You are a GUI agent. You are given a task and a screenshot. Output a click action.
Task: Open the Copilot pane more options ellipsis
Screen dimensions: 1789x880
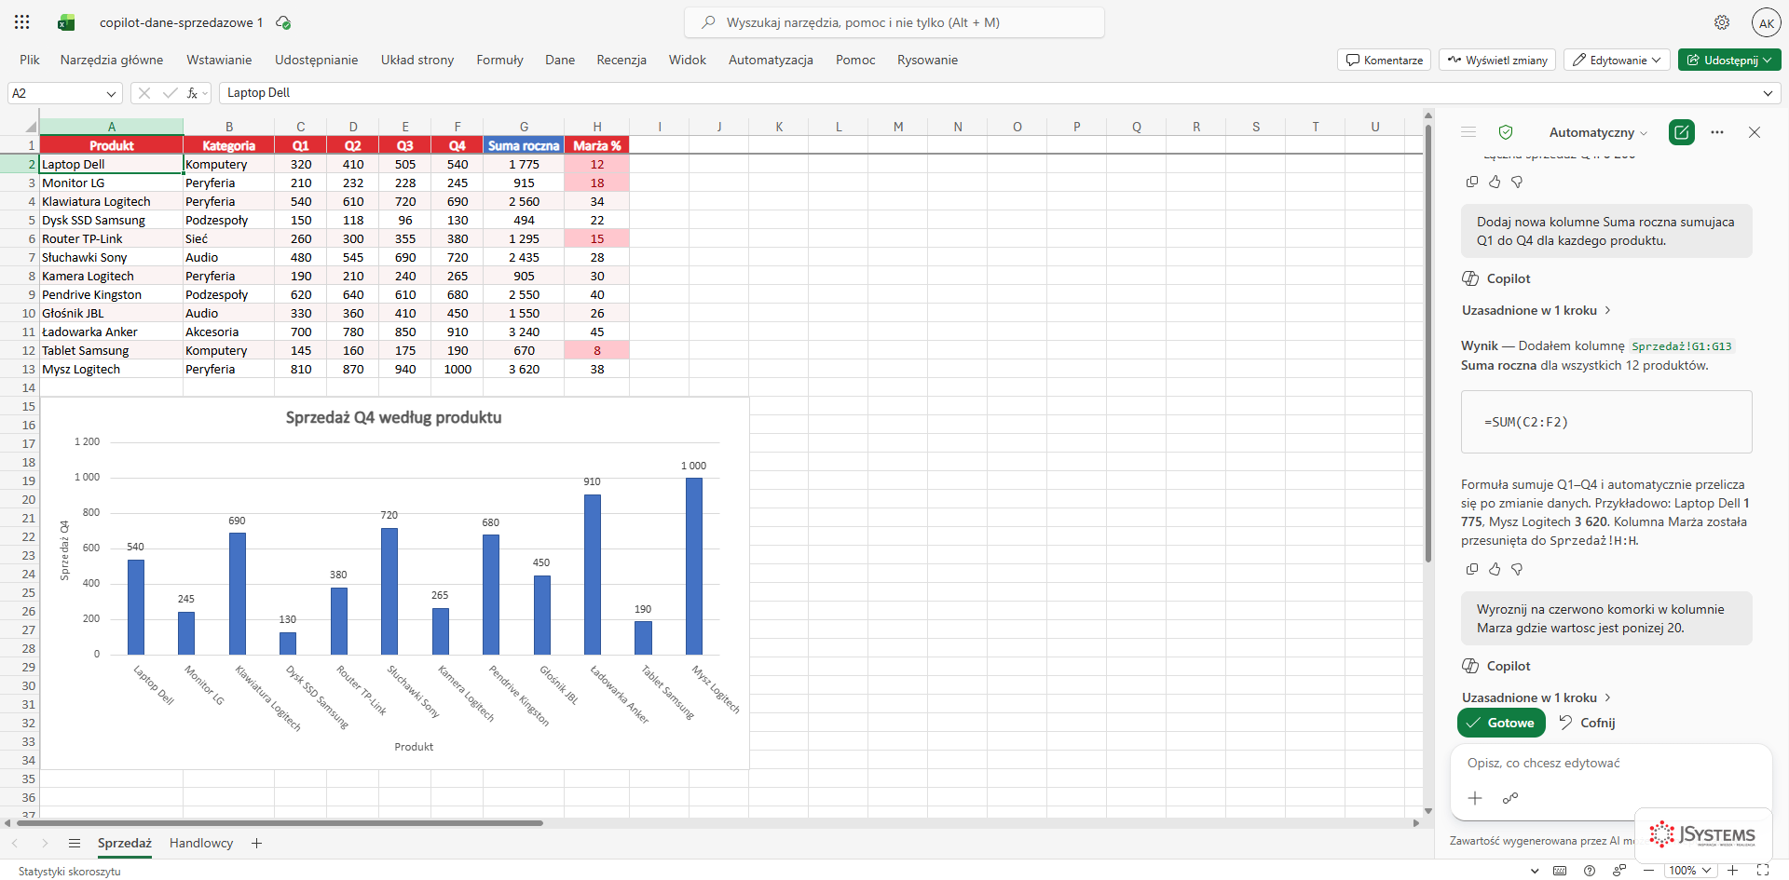(x=1717, y=132)
